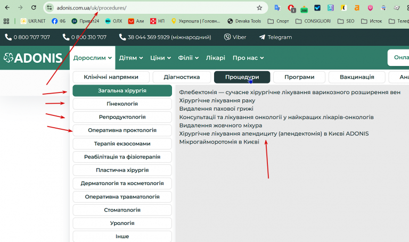Bookmark this page with the star icon
The width and height of the screenshot is (409, 242).
[x=259, y=8]
